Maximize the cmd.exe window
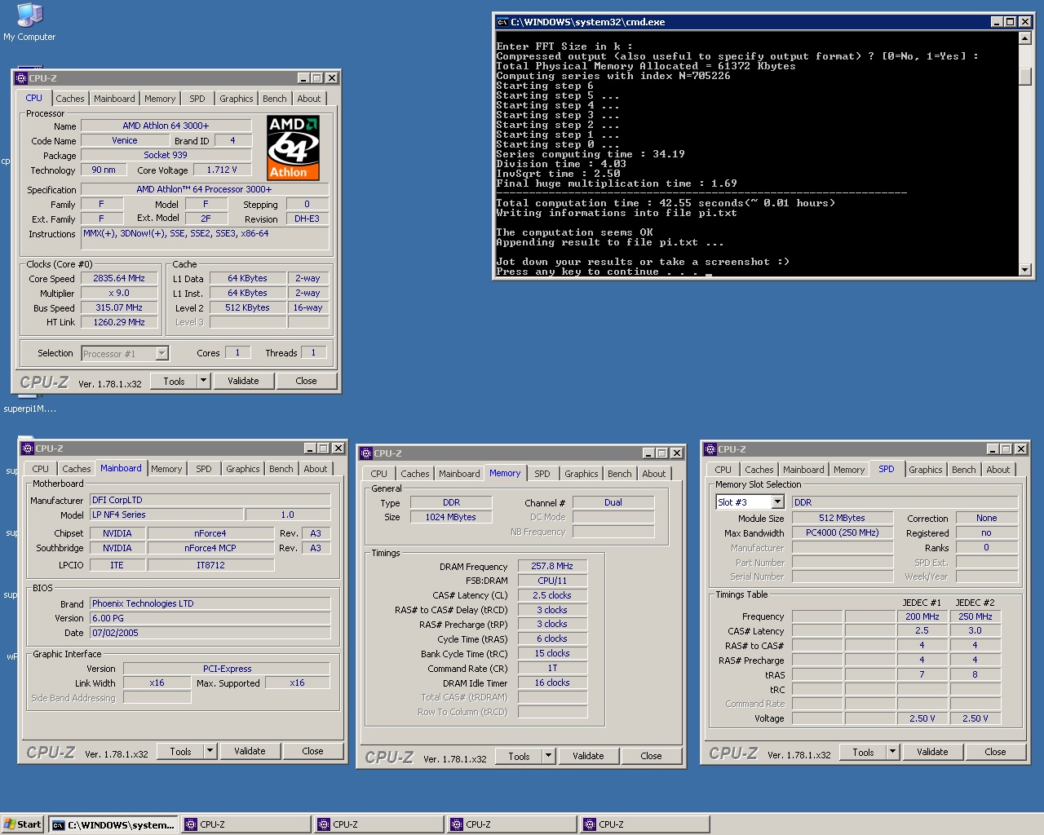 [1010, 22]
